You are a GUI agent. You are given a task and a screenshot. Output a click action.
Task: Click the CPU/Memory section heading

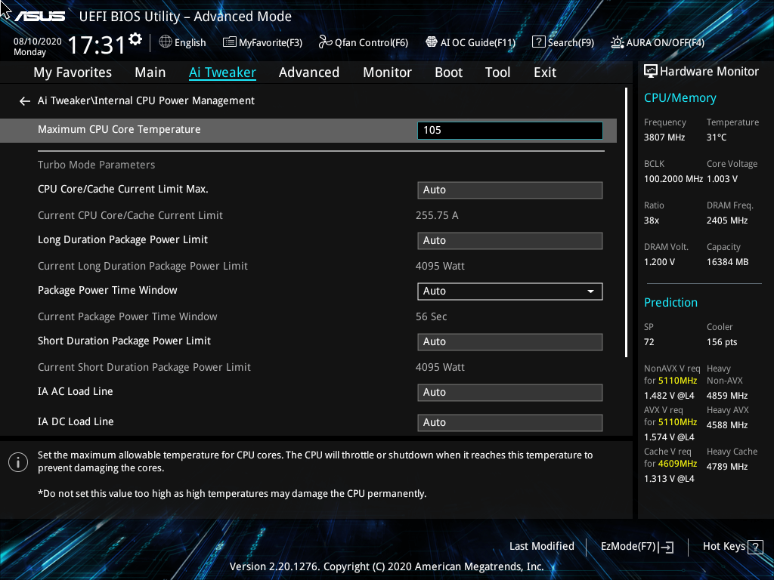click(x=680, y=98)
